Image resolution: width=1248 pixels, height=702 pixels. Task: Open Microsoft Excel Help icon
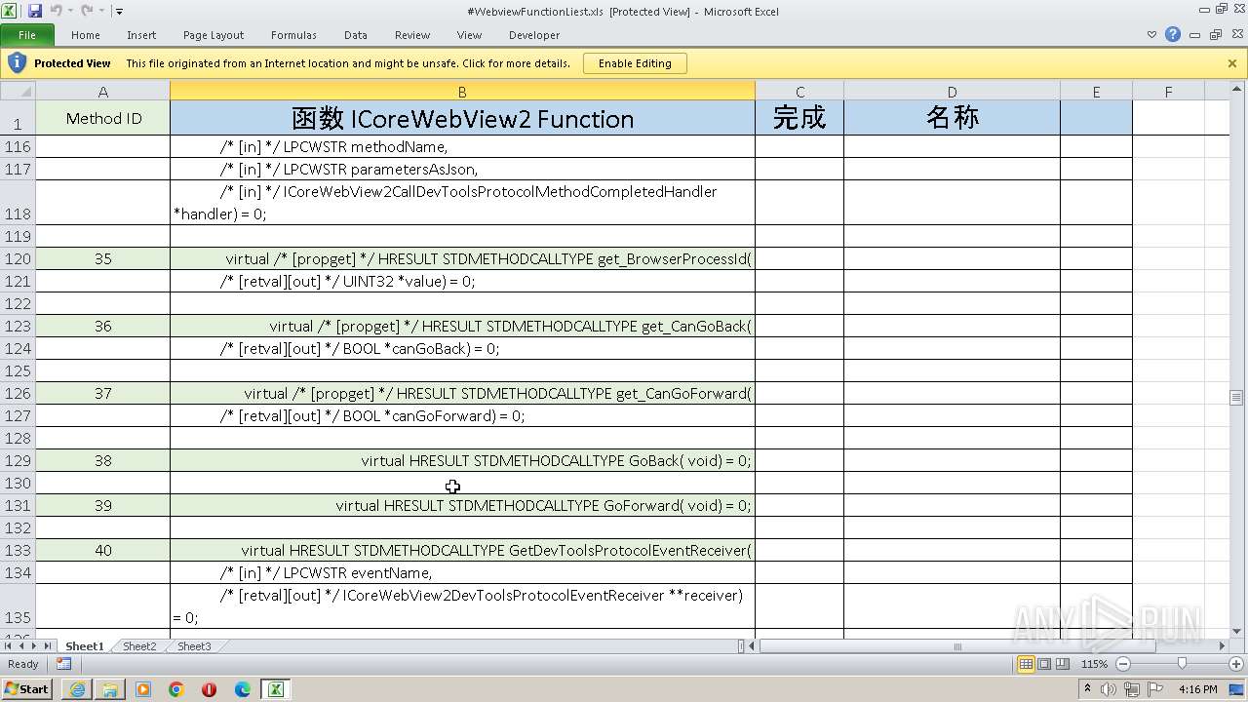[x=1173, y=34]
